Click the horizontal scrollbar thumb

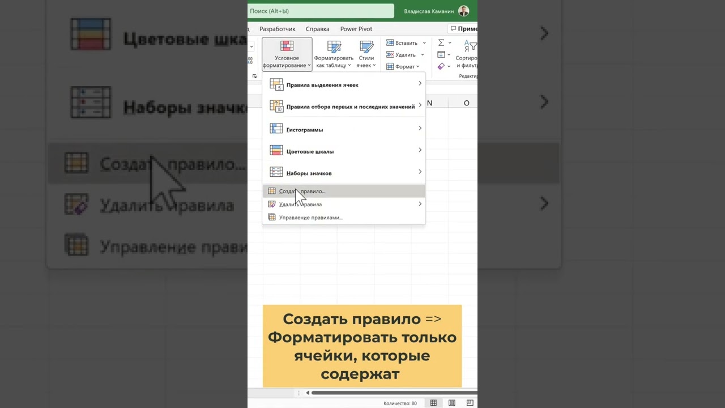coord(394,393)
